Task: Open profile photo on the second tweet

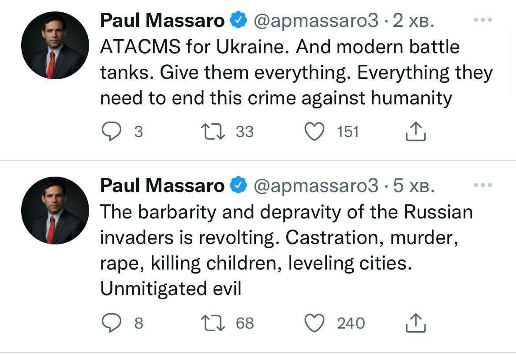Action: click(55, 211)
